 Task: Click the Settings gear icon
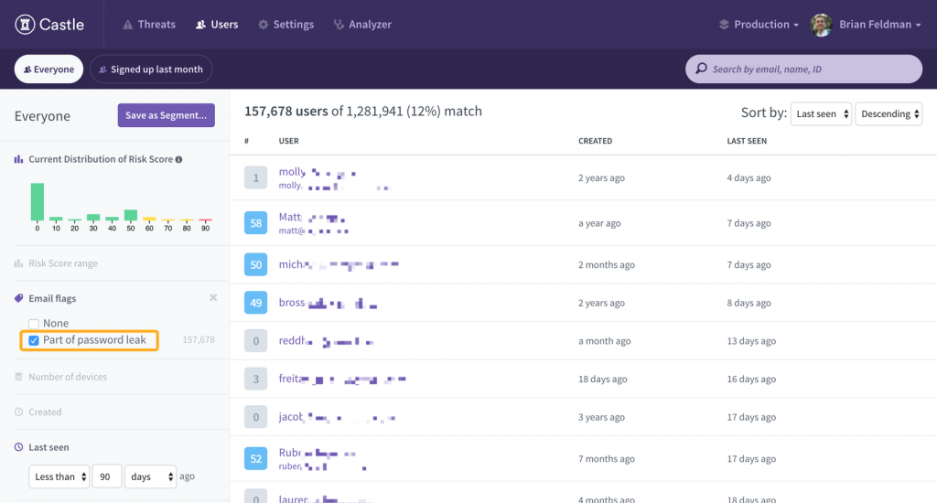coord(263,25)
